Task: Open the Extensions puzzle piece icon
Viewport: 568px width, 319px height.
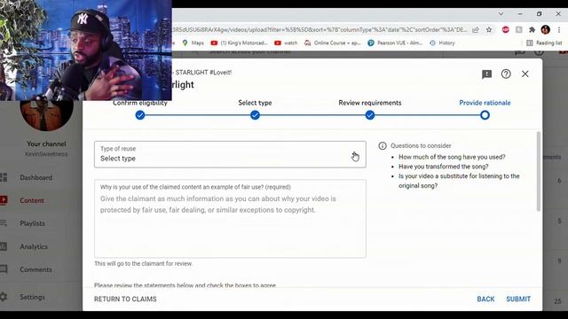Action: click(x=532, y=29)
